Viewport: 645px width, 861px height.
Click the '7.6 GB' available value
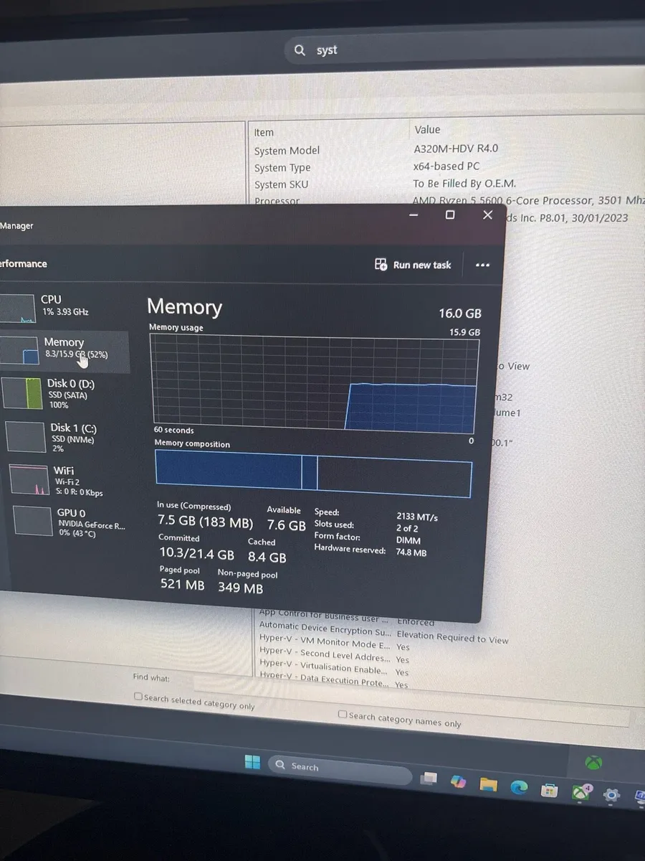click(x=287, y=526)
